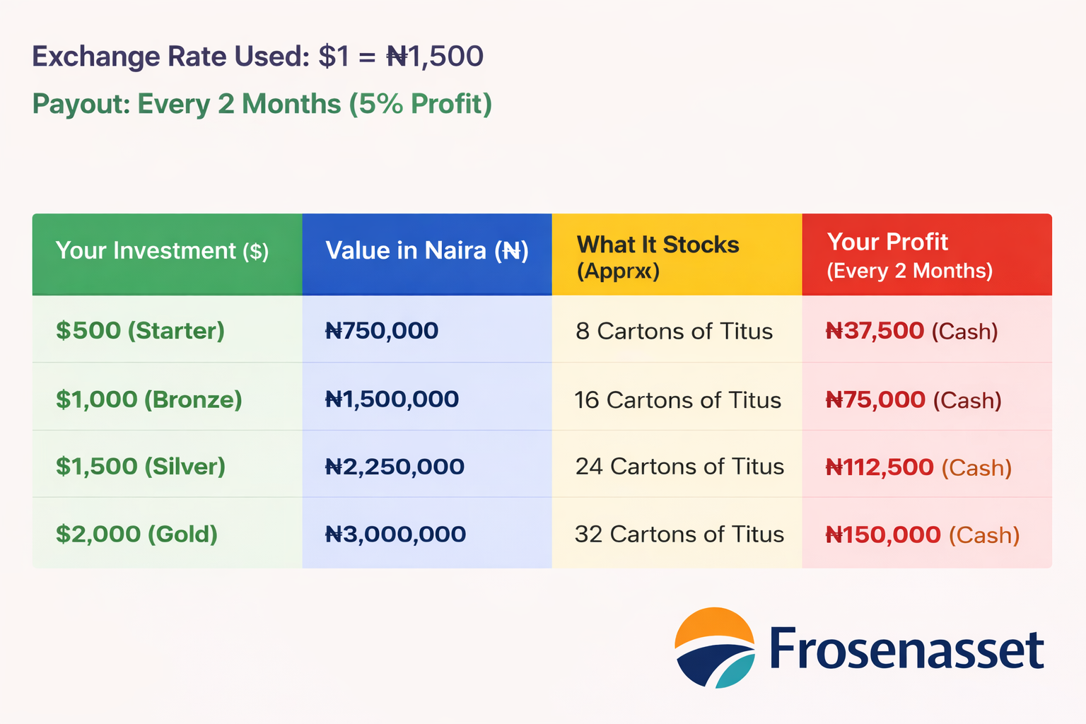1086x724 pixels.
Task: Pick the $1,500 (Silver) investment tier
Action: (140, 467)
